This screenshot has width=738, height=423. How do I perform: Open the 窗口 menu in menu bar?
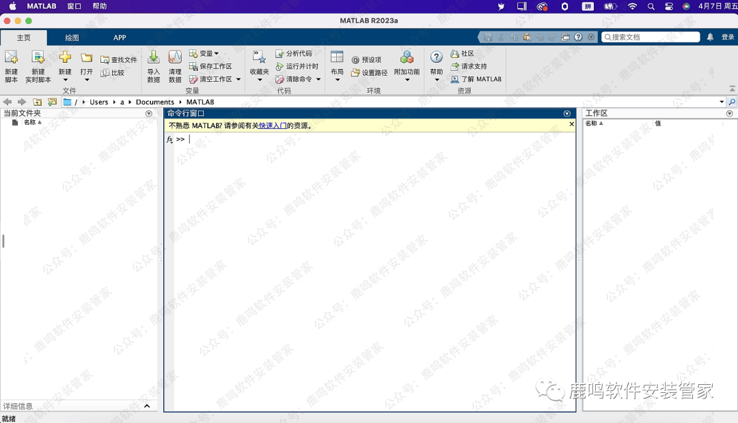point(74,6)
